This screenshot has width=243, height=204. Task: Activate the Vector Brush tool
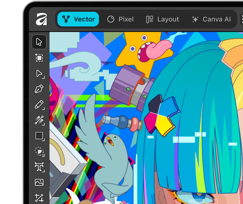39,120
